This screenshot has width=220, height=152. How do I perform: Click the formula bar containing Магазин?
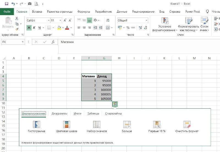[x=139, y=46]
